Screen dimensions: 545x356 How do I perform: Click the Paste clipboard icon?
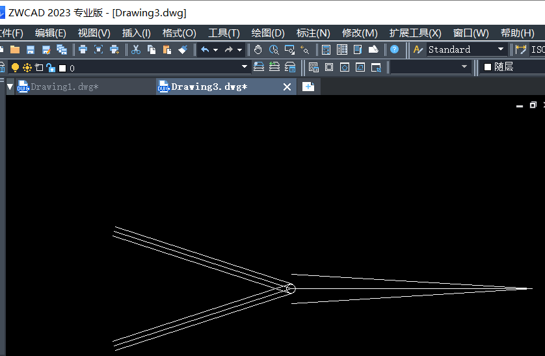167,49
